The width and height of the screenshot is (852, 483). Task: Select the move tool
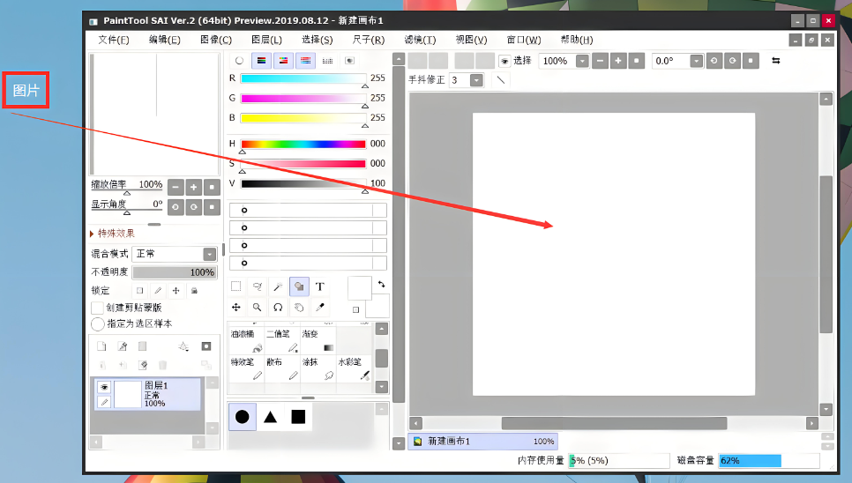[235, 308]
